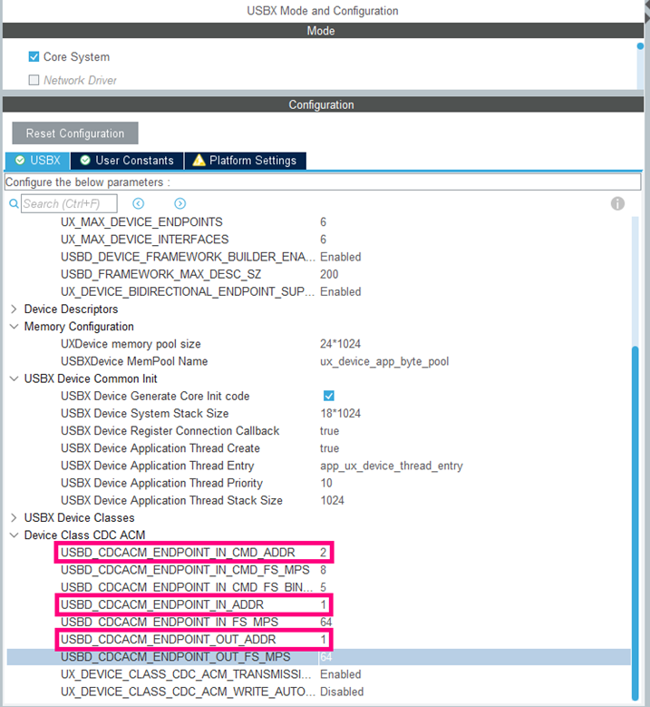Click the Reset Configuration button
The width and height of the screenshot is (650, 707).
point(75,133)
